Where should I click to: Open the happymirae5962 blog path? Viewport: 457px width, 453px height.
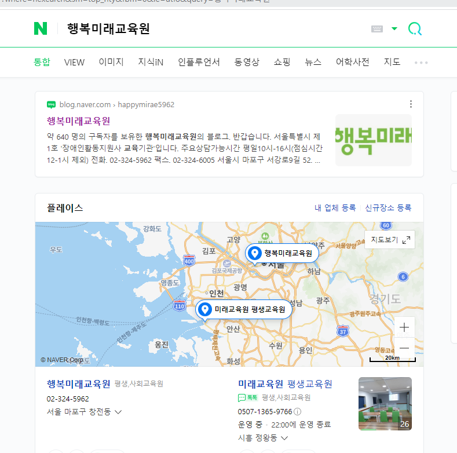tap(146, 105)
